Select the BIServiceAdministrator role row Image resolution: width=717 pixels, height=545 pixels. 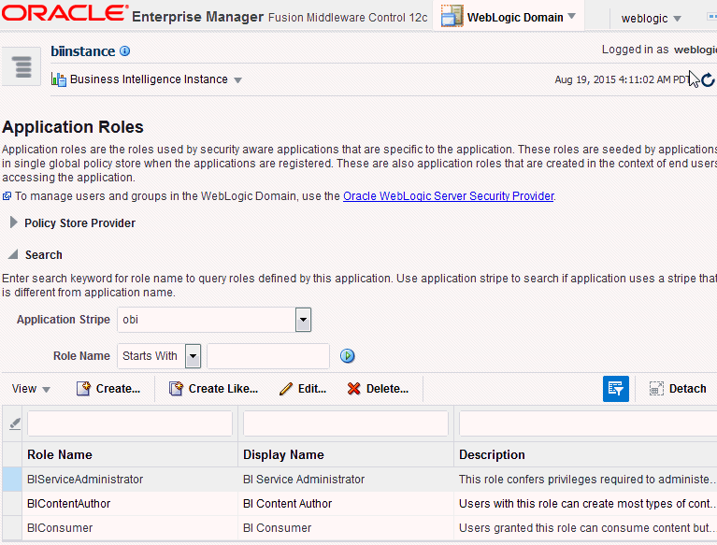359,480
